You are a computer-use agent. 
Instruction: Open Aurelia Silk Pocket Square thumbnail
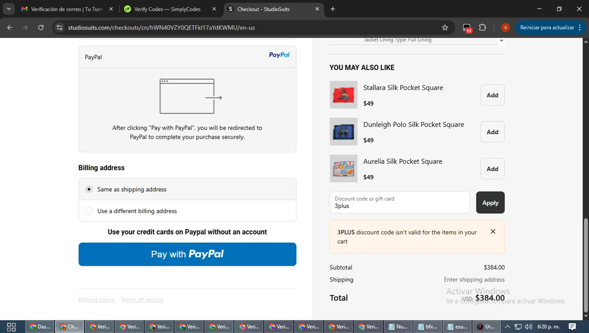coord(344,169)
